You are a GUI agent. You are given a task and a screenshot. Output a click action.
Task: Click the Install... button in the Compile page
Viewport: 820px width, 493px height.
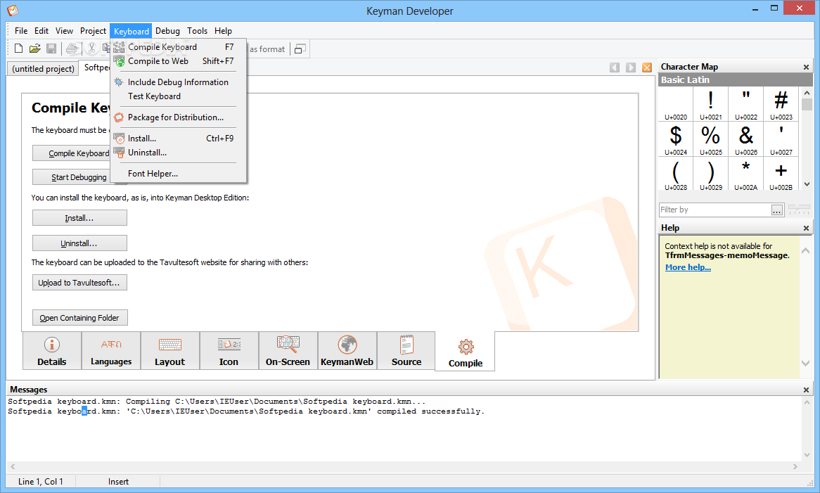click(x=79, y=218)
